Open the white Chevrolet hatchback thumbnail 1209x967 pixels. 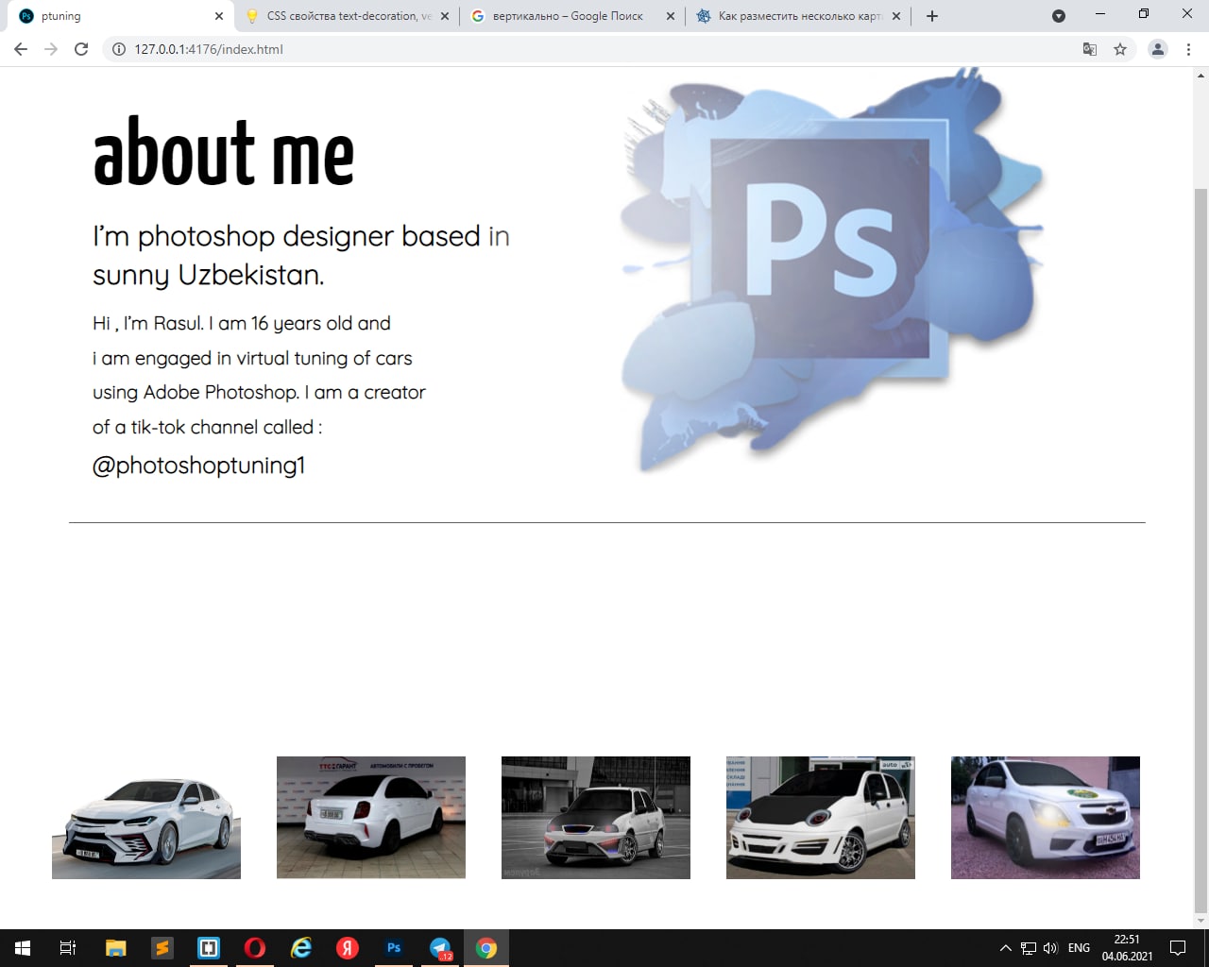[x=1046, y=818]
